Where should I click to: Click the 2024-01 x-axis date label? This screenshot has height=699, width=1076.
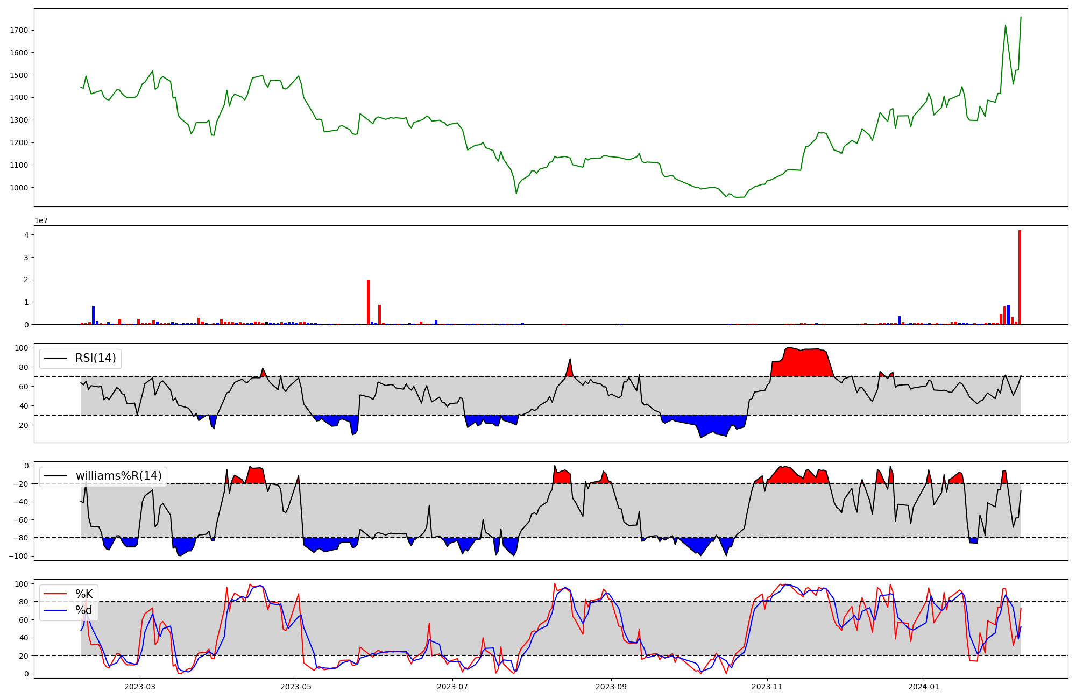coord(924,687)
